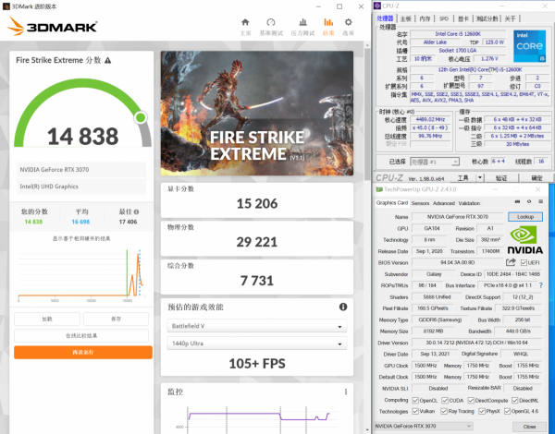Click the Intel(R) UHD Graphics row in 3DMark
Screen dimensions: 555x434
[81, 187]
